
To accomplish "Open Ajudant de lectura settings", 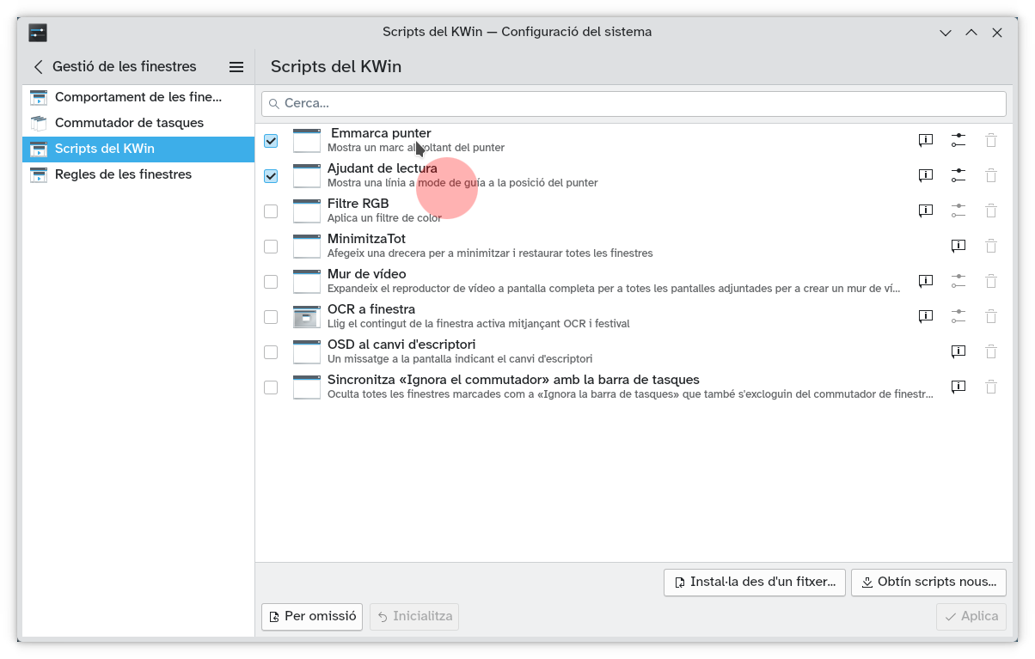I will click(x=958, y=175).
